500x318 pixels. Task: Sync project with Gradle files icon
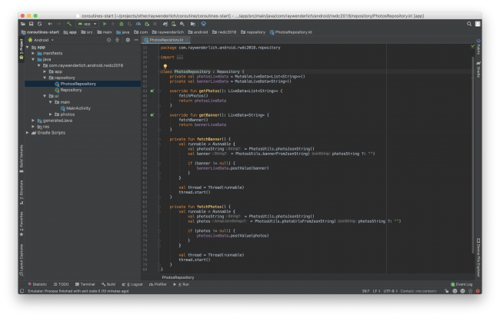click(x=165, y=24)
